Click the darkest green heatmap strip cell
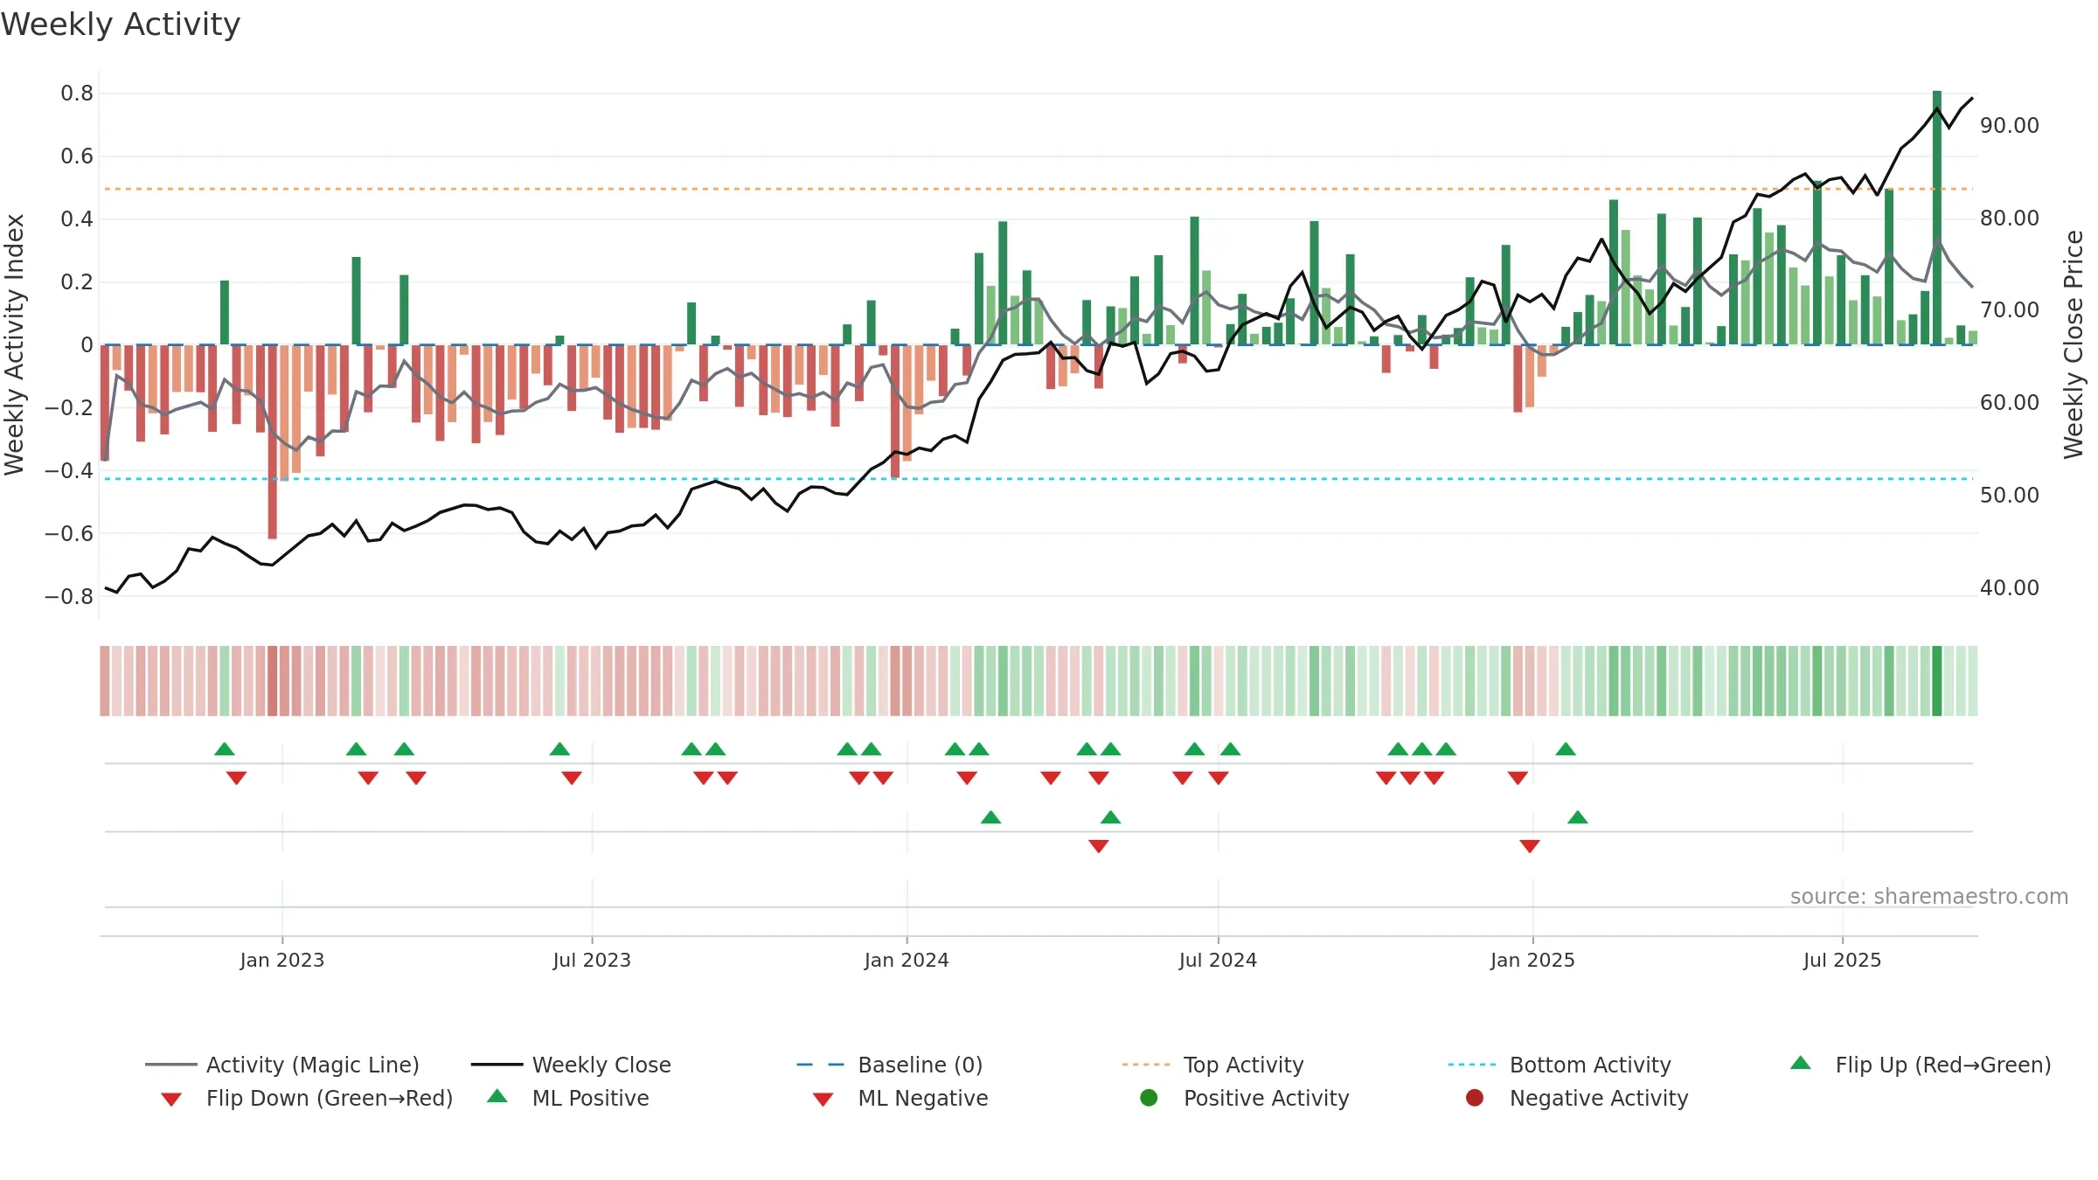Image resolution: width=2098 pixels, height=1180 pixels. point(1937,681)
